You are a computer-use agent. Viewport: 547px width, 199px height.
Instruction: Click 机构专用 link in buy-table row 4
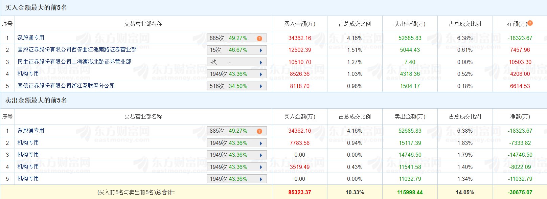pyautogui.click(x=28, y=74)
